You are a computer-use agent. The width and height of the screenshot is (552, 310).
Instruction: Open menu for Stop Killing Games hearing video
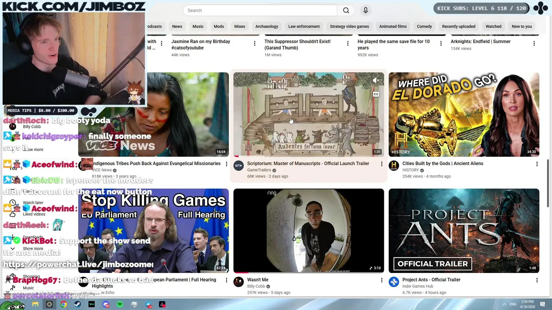point(226,280)
